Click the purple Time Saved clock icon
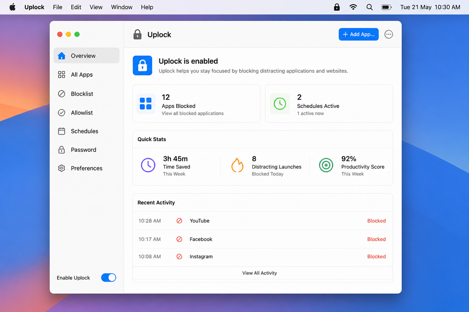Viewport: 469px width, 312px height. (148, 165)
